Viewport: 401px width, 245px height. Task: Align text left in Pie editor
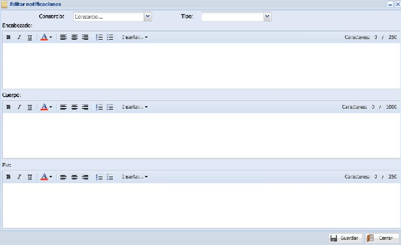point(63,177)
